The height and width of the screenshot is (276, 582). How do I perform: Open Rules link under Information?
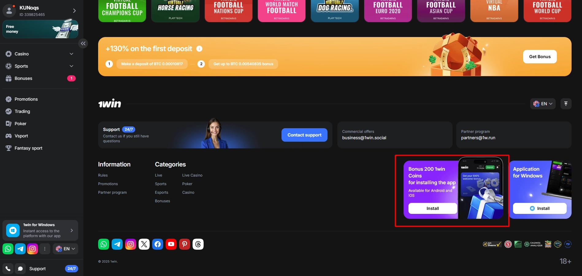103,175
